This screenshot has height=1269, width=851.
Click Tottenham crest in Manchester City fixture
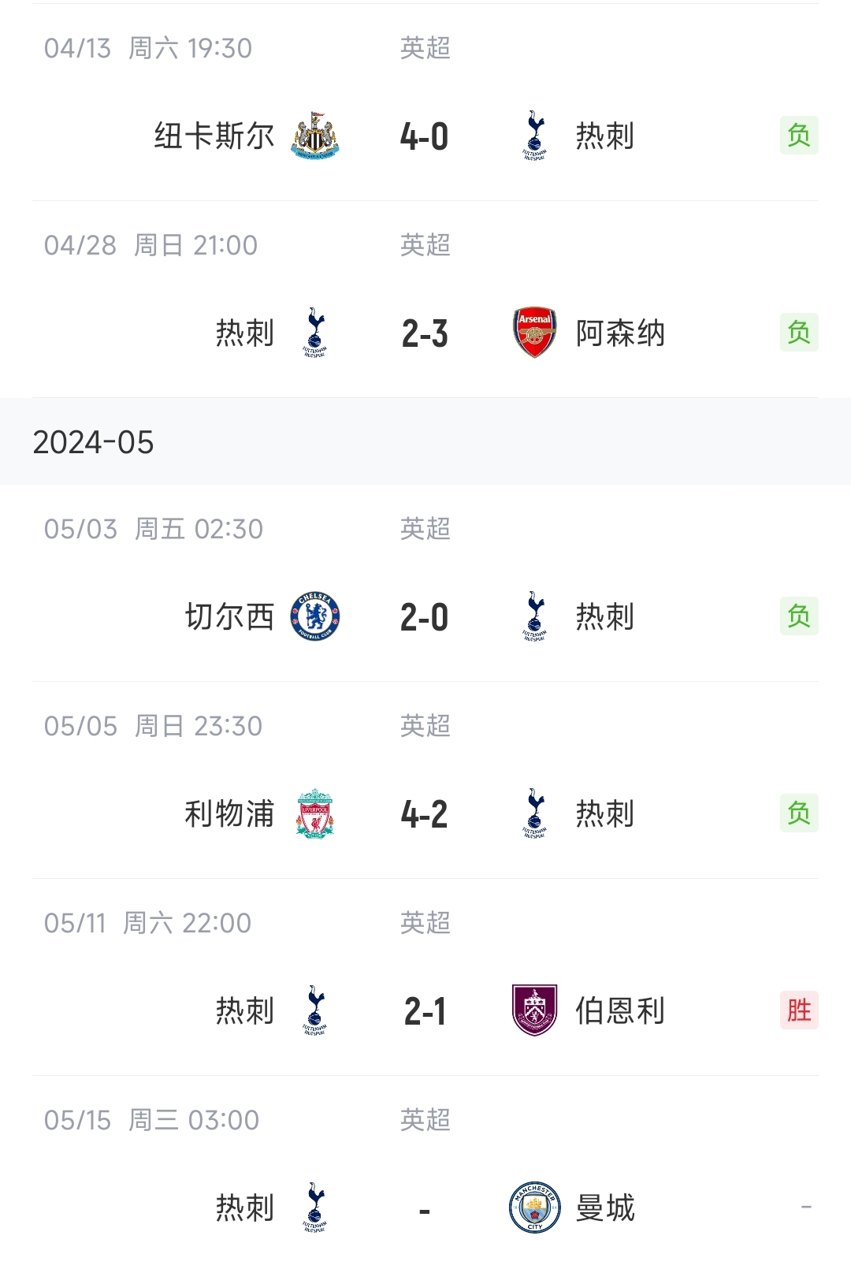coord(315,1208)
